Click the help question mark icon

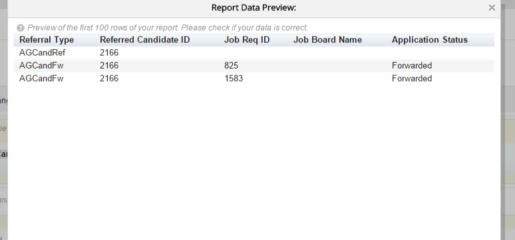tap(21, 28)
